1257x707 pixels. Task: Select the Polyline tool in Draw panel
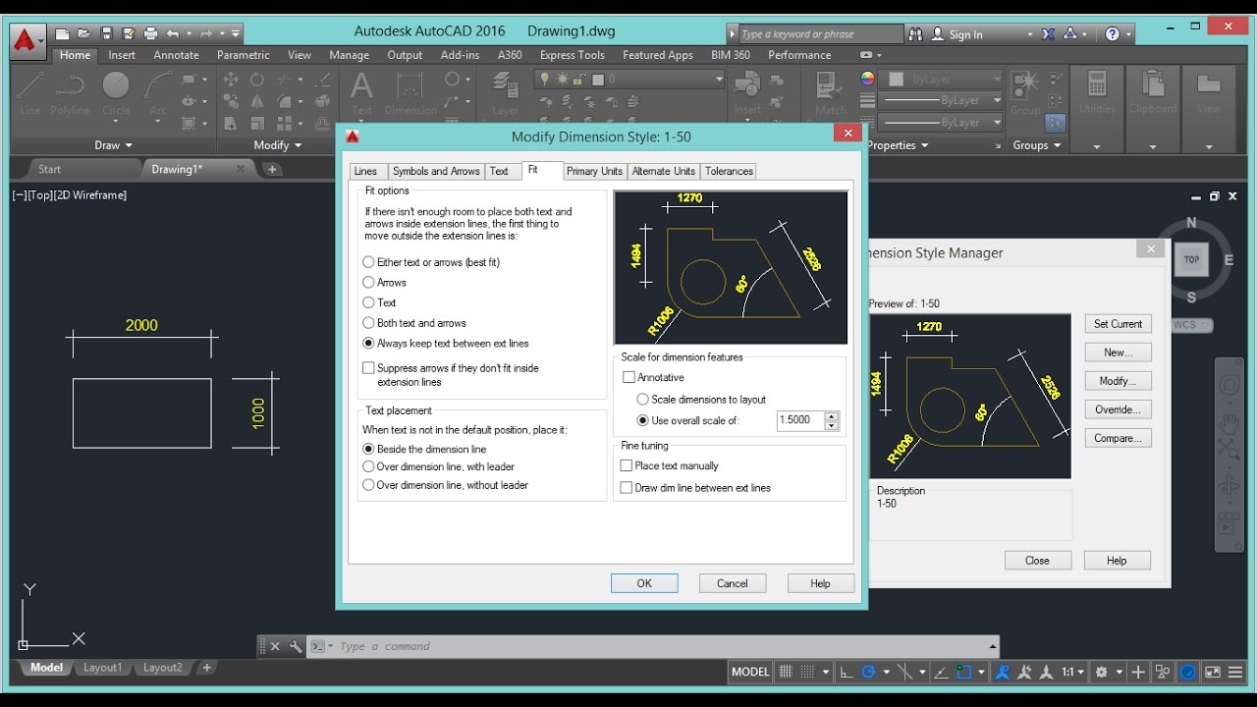point(70,94)
